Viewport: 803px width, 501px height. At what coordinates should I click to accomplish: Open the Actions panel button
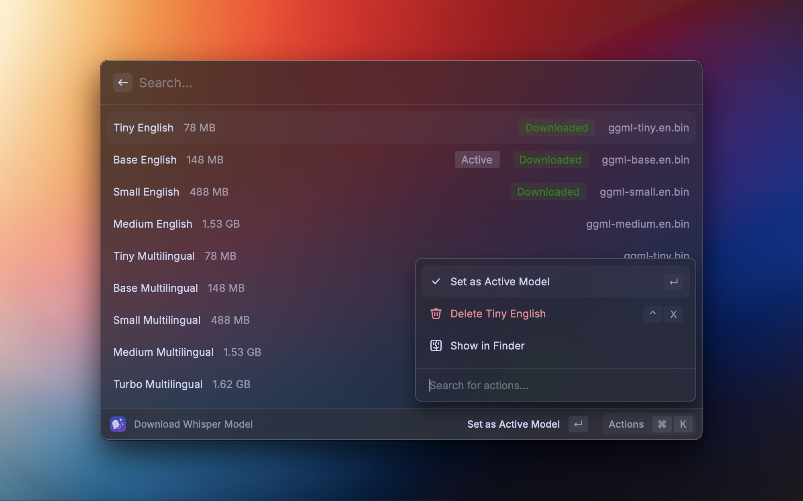click(x=626, y=424)
